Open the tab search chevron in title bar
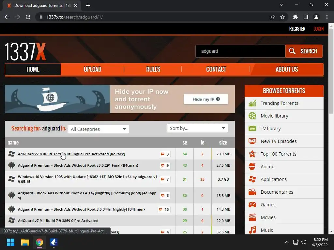Image resolution: width=334 pixels, height=250 pixels. (x=281, y=5)
